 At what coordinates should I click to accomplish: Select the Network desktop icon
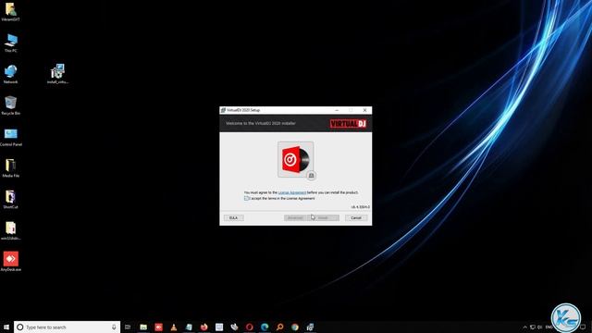pyautogui.click(x=10, y=74)
